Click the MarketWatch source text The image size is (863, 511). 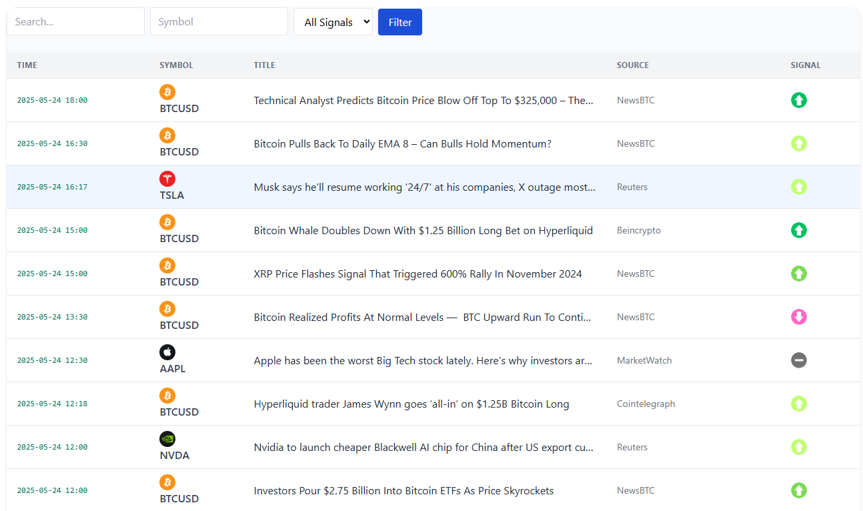pos(644,360)
